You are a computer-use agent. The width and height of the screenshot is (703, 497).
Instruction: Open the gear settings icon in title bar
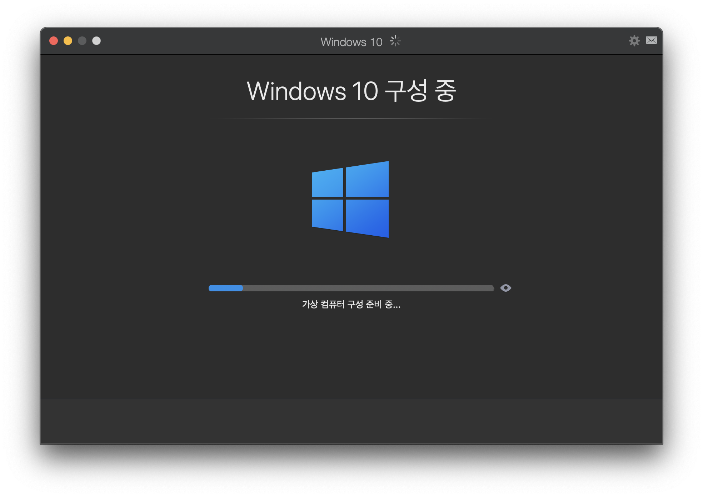coord(634,41)
